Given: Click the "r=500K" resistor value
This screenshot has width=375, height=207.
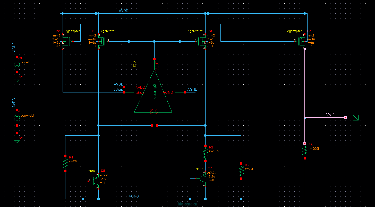Looking at the screenshot, I should pyautogui.click(x=314, y=148).
